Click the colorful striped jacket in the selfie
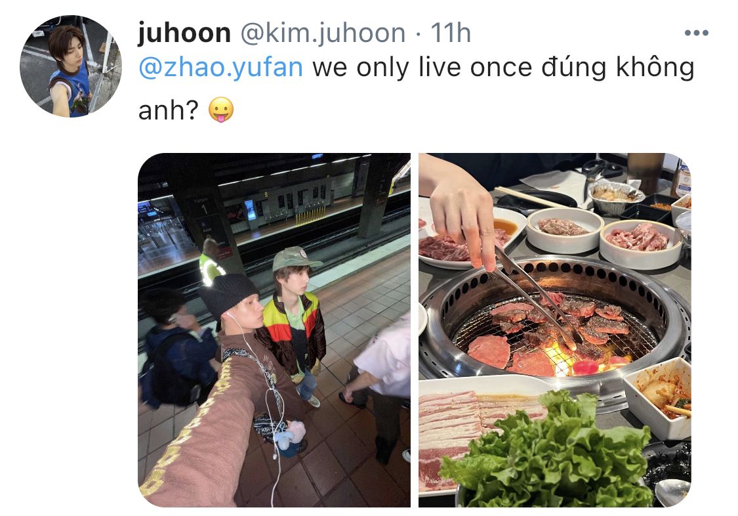Image resolution: width=738 pixels, height=516 pixels. point(291,332)
